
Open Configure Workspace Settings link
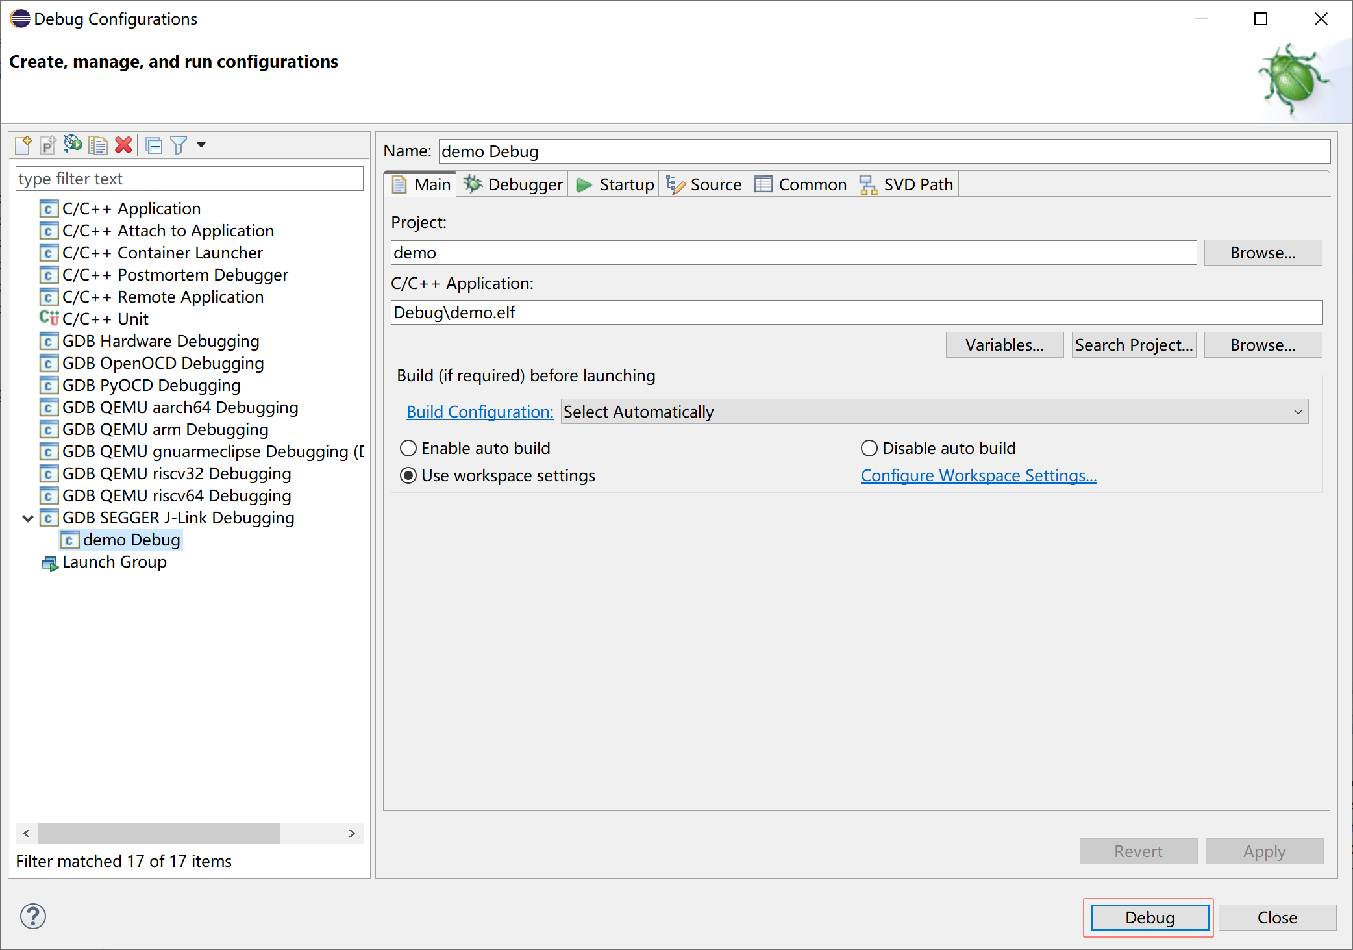[x=978, y=475]
